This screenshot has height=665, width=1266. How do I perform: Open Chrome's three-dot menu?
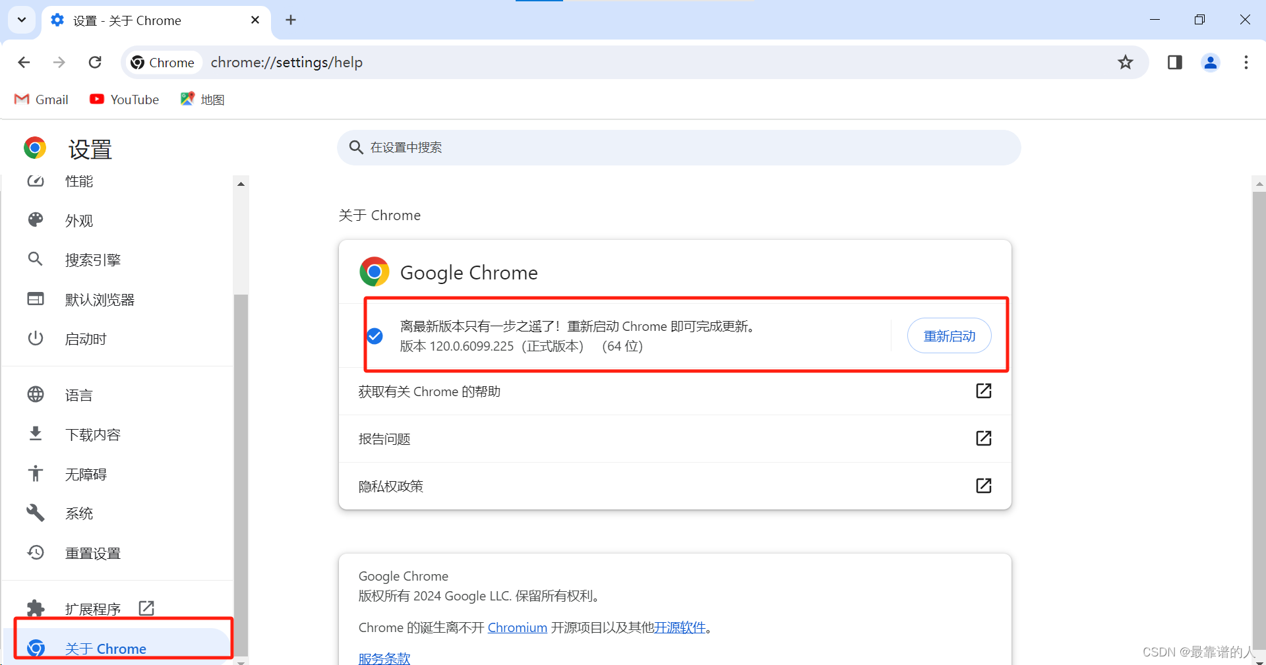1246,63
